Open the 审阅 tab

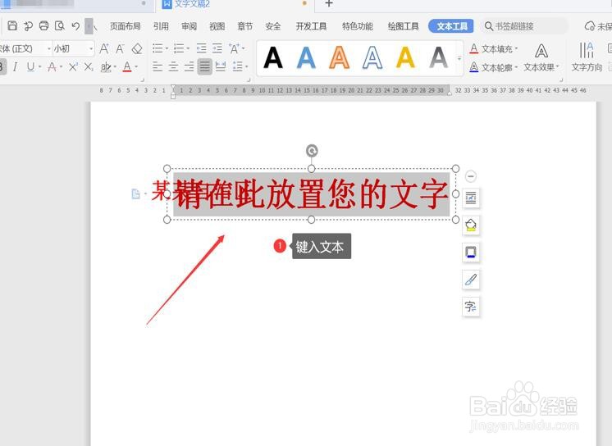click(189, 26)
